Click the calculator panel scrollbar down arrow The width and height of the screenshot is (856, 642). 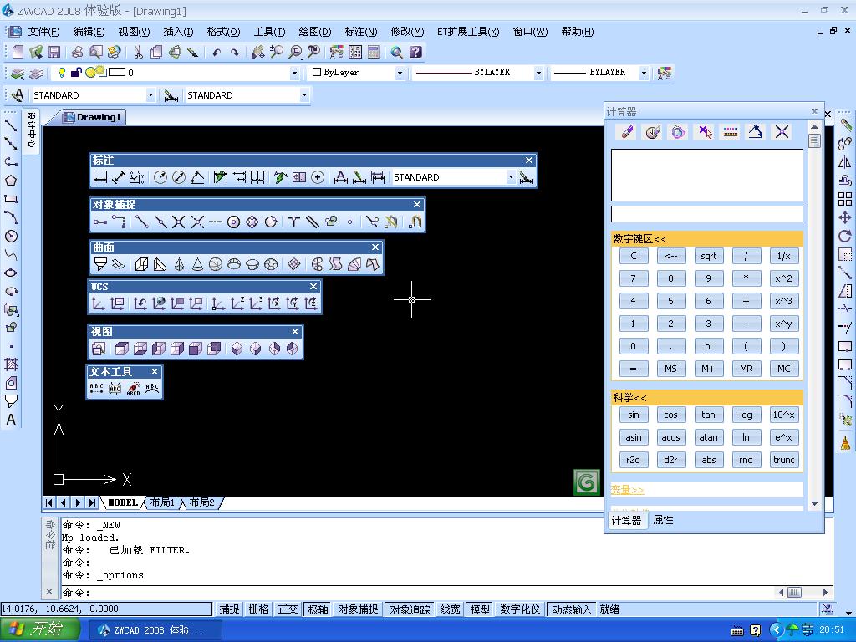coord(814,503)
